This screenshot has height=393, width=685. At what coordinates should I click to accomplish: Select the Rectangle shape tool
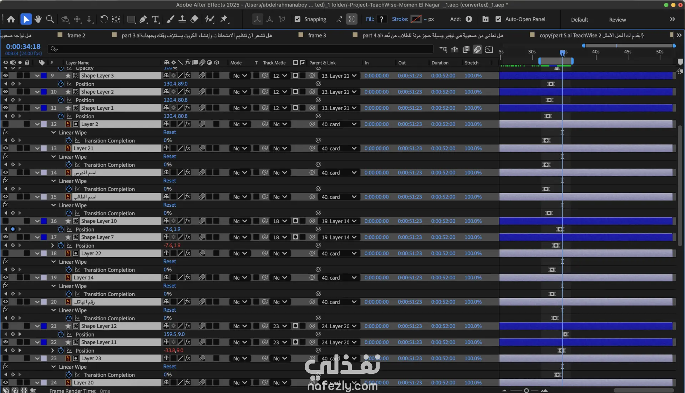click(x=131, y=19)
